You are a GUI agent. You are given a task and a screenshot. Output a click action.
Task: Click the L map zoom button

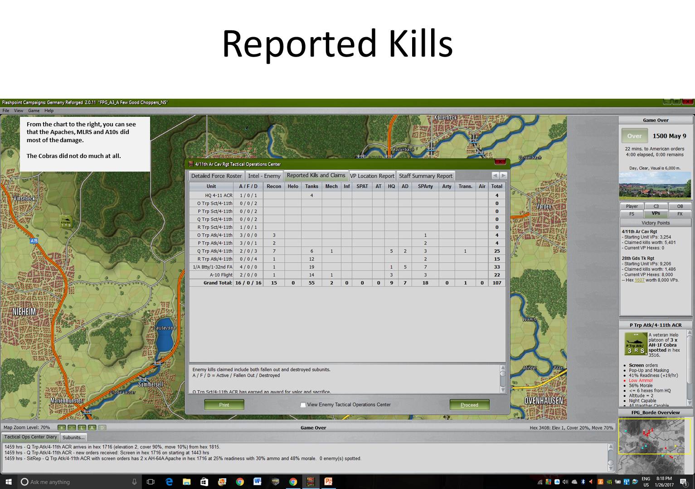[82, 427]
